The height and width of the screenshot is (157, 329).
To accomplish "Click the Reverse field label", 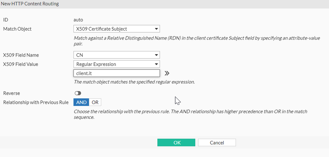I will click(12, 93).
